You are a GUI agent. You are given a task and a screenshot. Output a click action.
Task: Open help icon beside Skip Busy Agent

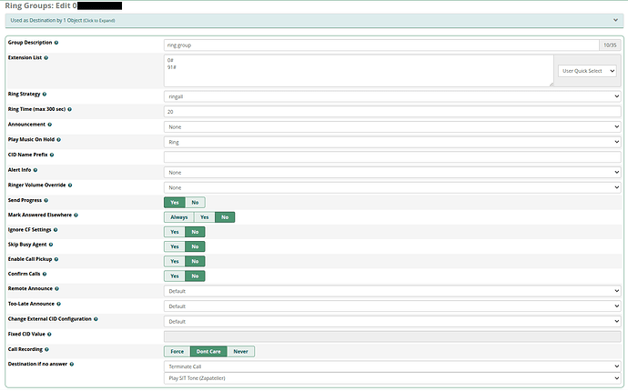pos(51,245)
